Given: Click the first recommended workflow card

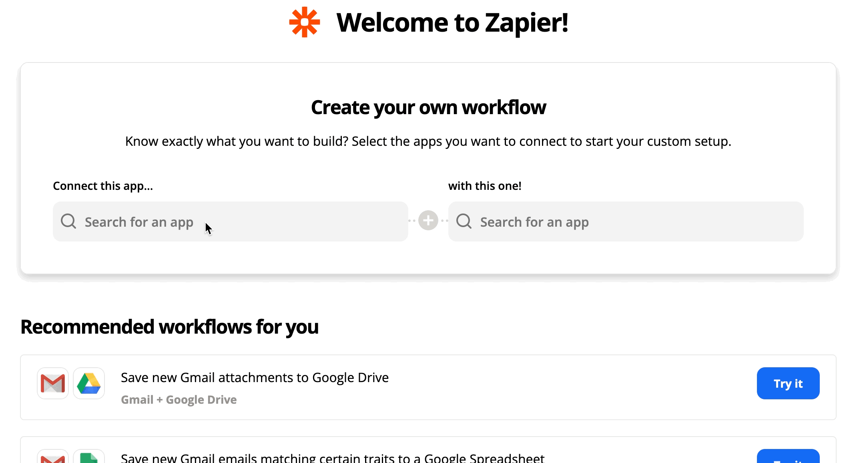Looking at the screenshot, I should (427, 387).
